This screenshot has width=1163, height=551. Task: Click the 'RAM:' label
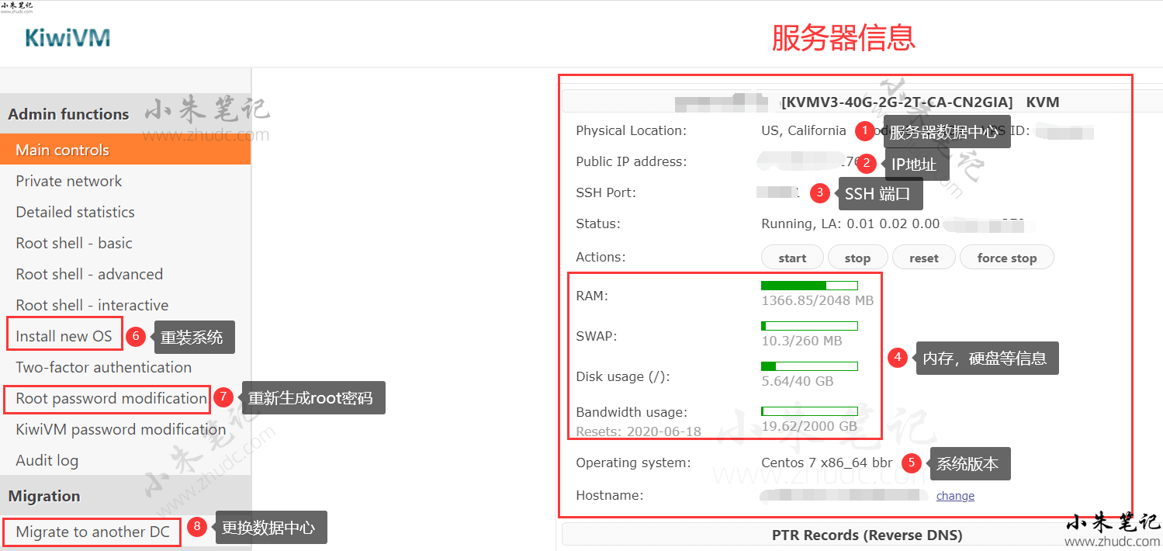tap(592, 296)
